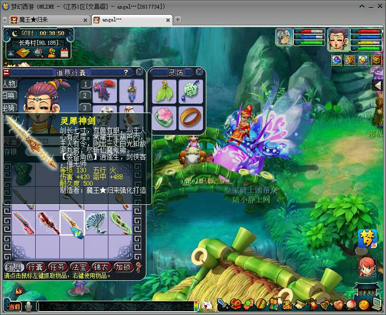
Task: Click the red swap arrows button
Action: [x=6, y=72]
